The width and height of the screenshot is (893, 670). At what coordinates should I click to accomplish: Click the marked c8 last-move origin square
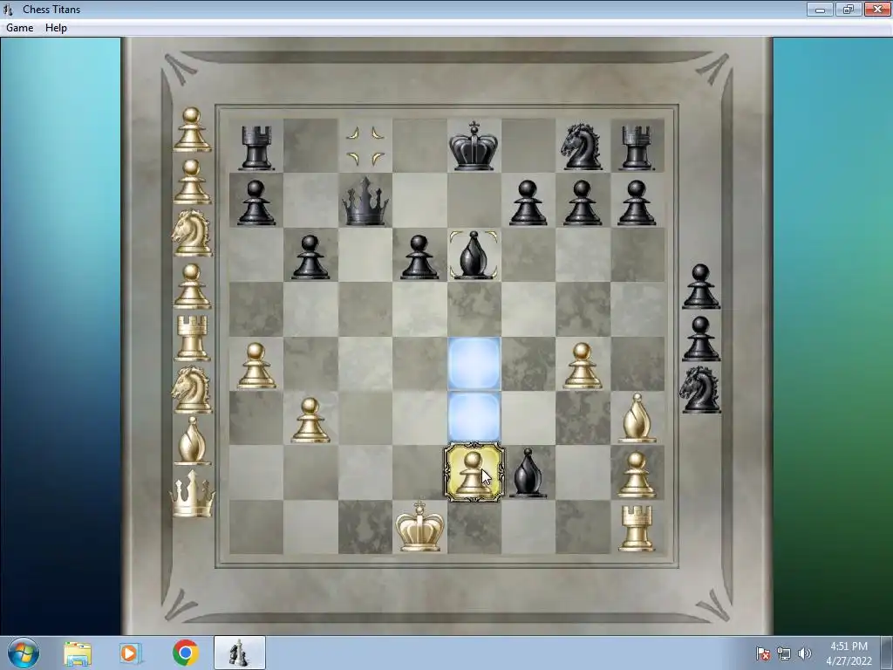pos(365,146)
